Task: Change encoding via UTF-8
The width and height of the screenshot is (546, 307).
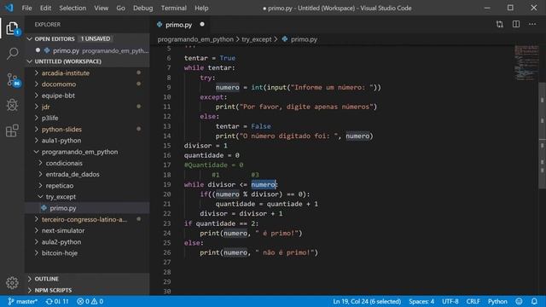Action: coord(450,301)
